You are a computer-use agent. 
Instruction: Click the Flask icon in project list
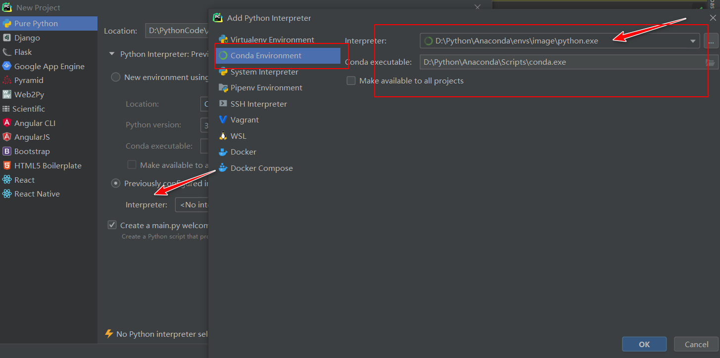point(7,52)
